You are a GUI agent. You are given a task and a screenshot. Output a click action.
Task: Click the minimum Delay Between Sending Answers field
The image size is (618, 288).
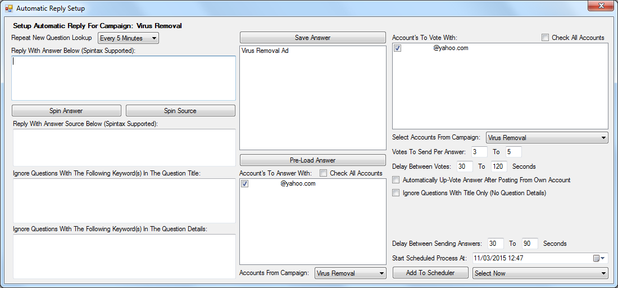point(496,244)
